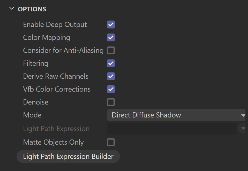The image size is (248, 171).
Task: Click the Mode label text
Action: 32,115
